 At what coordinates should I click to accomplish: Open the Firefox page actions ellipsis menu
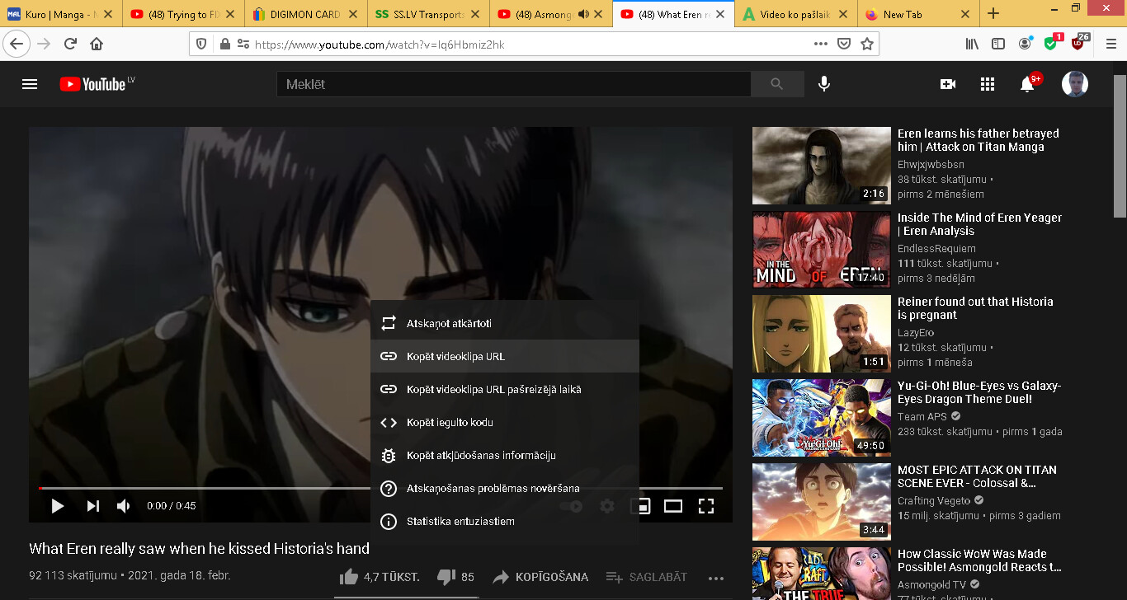pos(820,44)
